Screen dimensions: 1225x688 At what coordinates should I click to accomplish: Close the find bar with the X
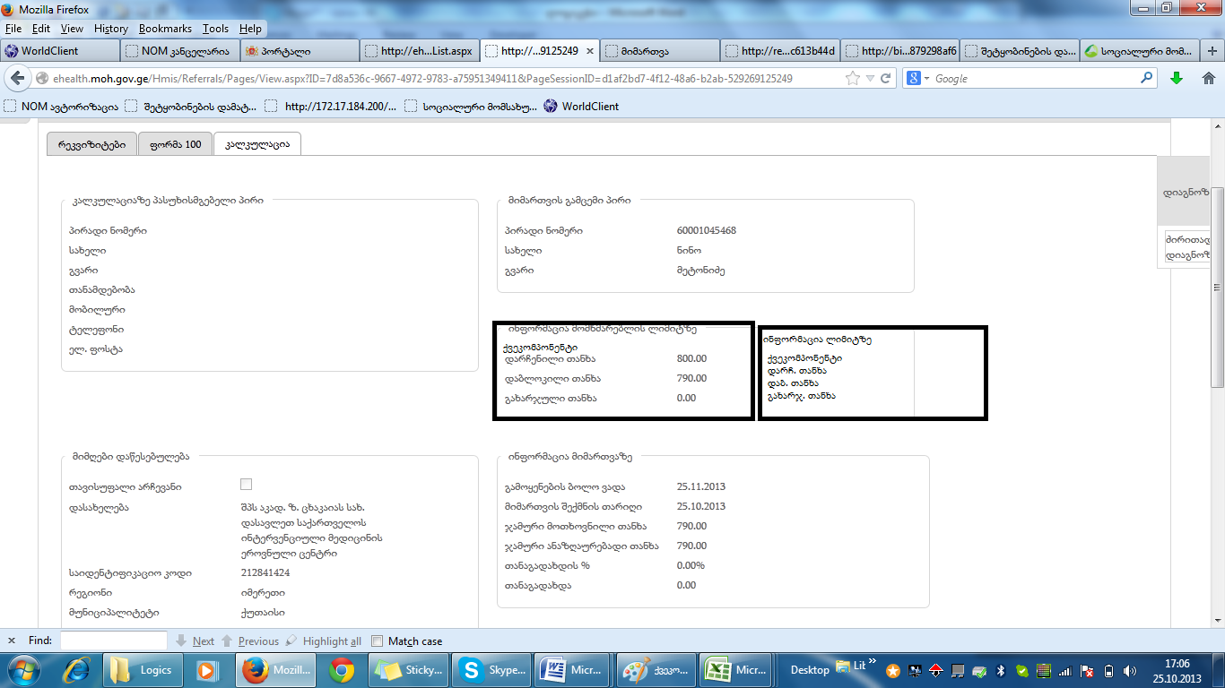click(12, 641)
